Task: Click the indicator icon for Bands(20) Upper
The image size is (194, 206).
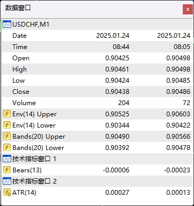Action: tap(7, 136)
